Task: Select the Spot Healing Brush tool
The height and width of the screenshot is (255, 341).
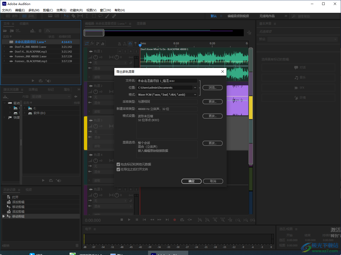Action: click(114, 16)
